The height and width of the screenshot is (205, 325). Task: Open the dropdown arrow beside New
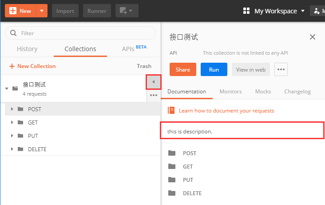[x=42, y=11]
